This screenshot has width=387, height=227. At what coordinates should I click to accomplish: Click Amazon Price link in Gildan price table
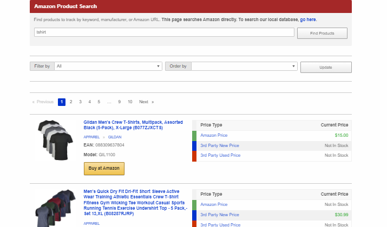(214, 135)
